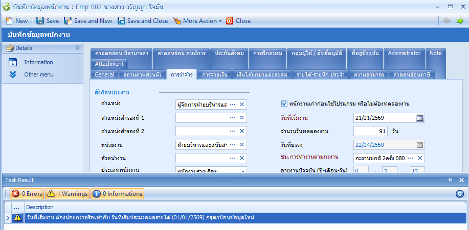Uncheck พนักงานเก่าก่อนใช้โปรแกรม checkbox
The image size is (469, 230).
[284, 104]
